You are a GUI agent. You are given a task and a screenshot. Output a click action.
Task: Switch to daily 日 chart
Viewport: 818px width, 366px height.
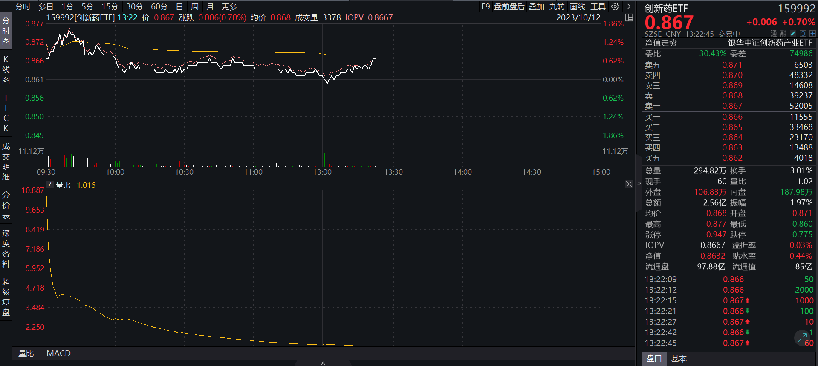click(x=179, y=6)
